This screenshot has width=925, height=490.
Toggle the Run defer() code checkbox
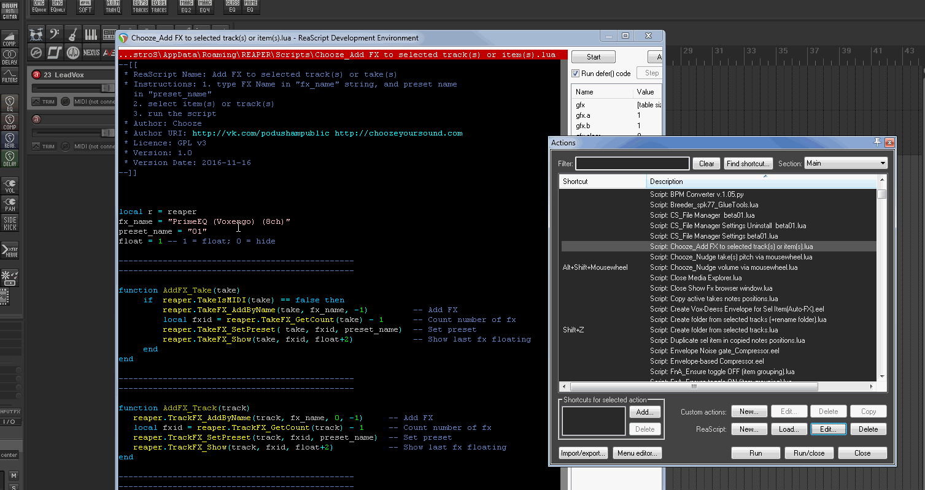[x=576, y=74]
